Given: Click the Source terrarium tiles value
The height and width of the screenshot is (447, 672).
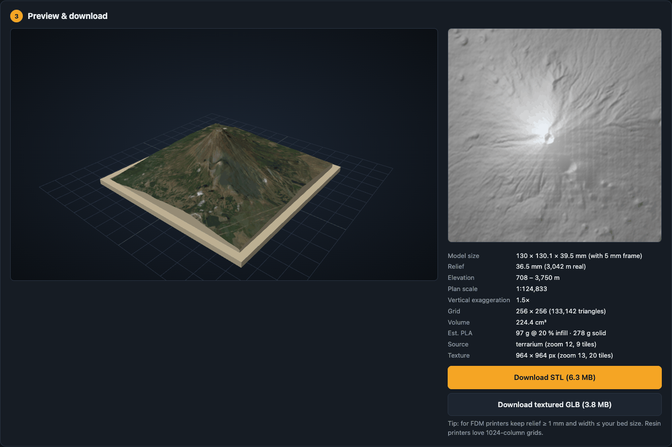Looking at the screenshot, I should point(556,344).
